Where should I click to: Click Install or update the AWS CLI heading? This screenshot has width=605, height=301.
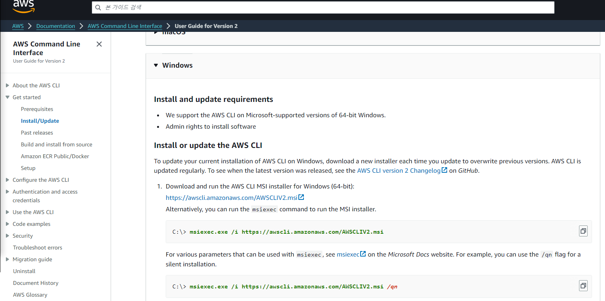pos(208,146)
